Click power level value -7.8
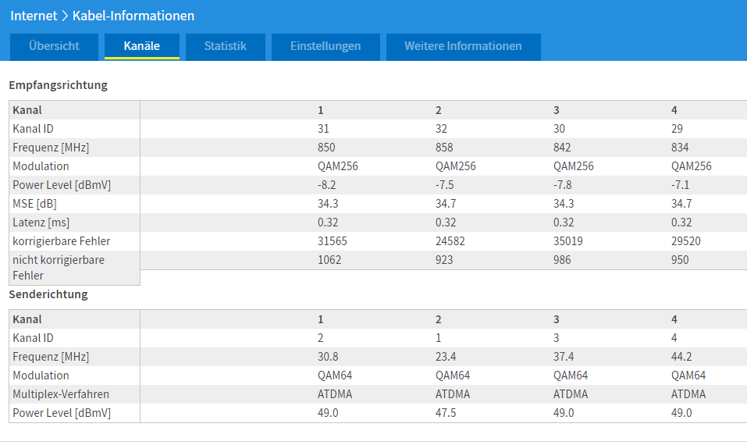Screen dimensions: 747x445 point(562,185)
